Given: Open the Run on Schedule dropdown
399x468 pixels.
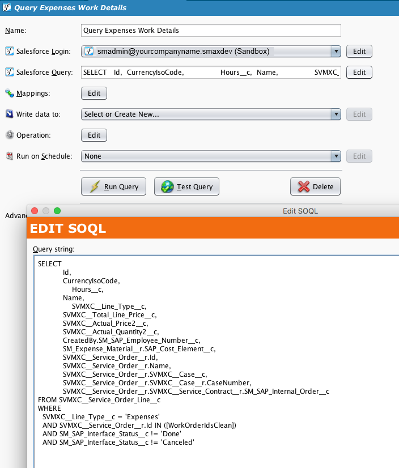Looking at the screenshot, I should [x=336, y=156].
